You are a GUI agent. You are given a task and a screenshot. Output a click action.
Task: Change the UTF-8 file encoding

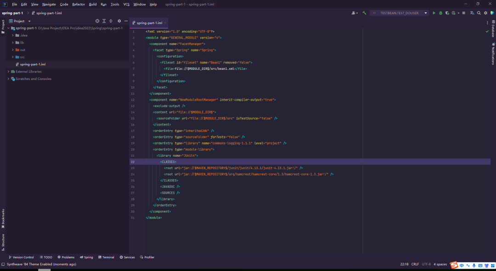click(x=426, y=265)
